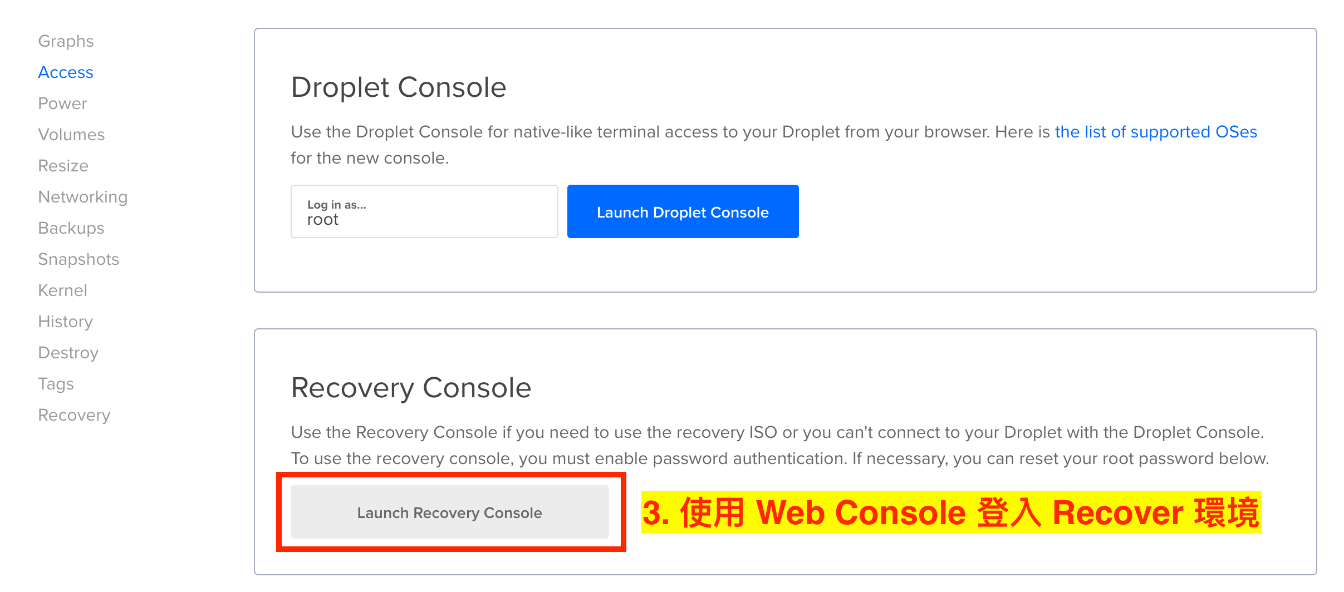Open the Volumes page
Screen dimensions: 1344x592
pyautogui.click(x=71, y=135)
